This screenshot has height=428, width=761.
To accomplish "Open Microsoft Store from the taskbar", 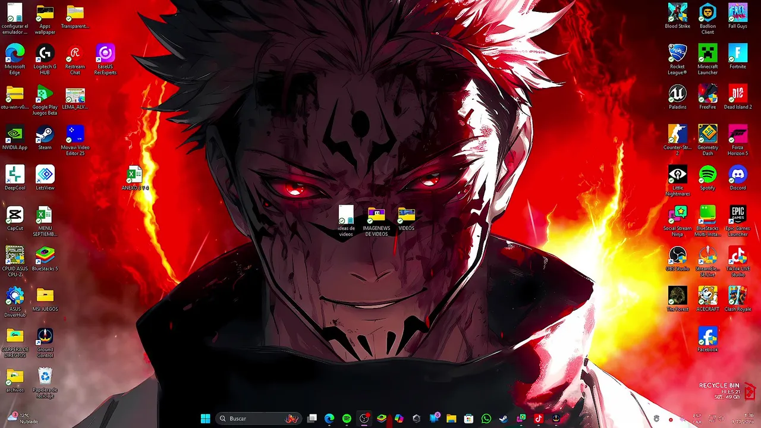I will [x=468, y=418].
